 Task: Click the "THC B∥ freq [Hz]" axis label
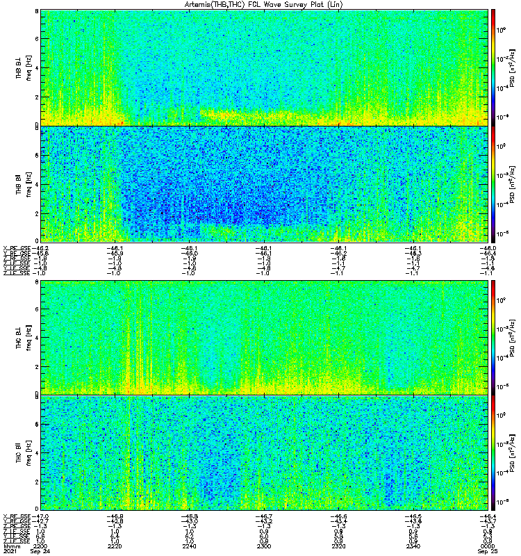click(x=24, y=453)
